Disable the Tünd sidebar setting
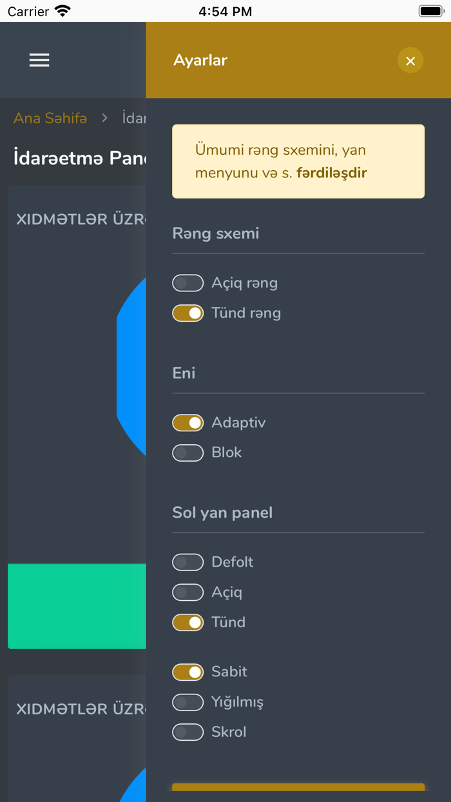Screen dimensions: 451x802 pyautogui.click(x=187, y=622)
